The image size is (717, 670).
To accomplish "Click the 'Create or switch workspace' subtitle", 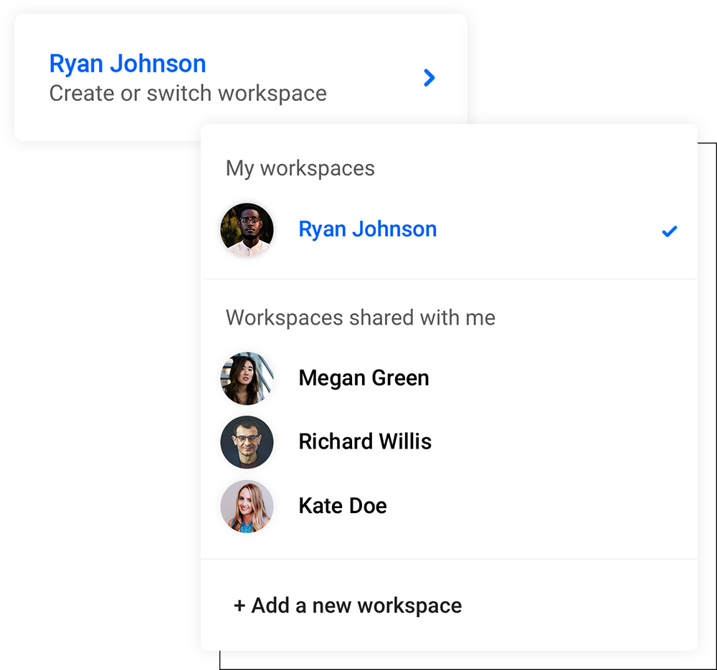I will pyautogui.click(x=188, y=93).
